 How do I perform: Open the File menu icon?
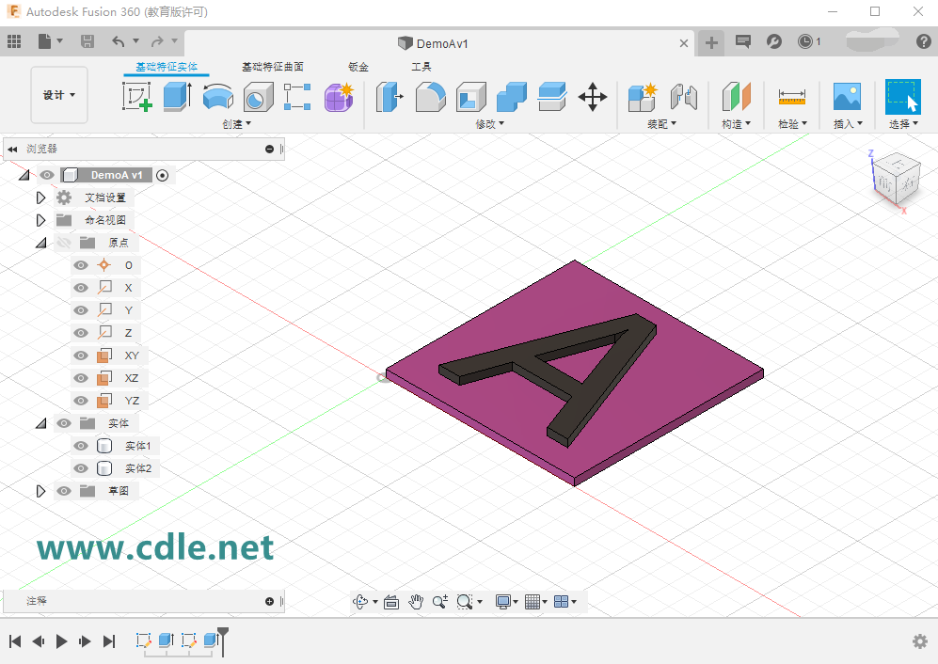tap(45, 41)
